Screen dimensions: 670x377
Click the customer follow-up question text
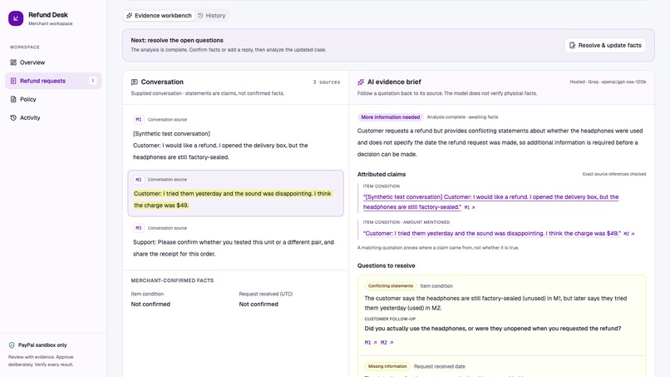click(493, 329)
